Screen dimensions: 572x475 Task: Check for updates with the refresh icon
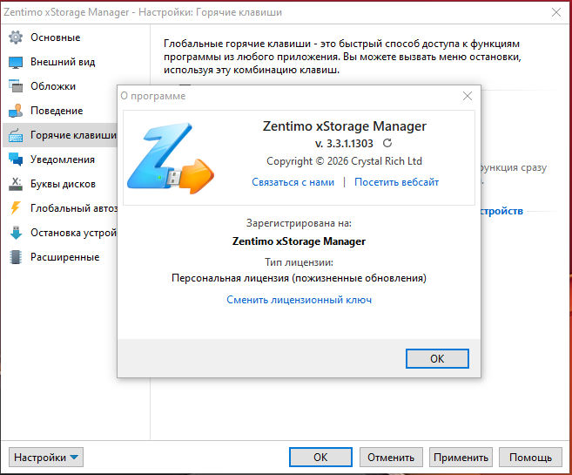(x=387, y=143)
